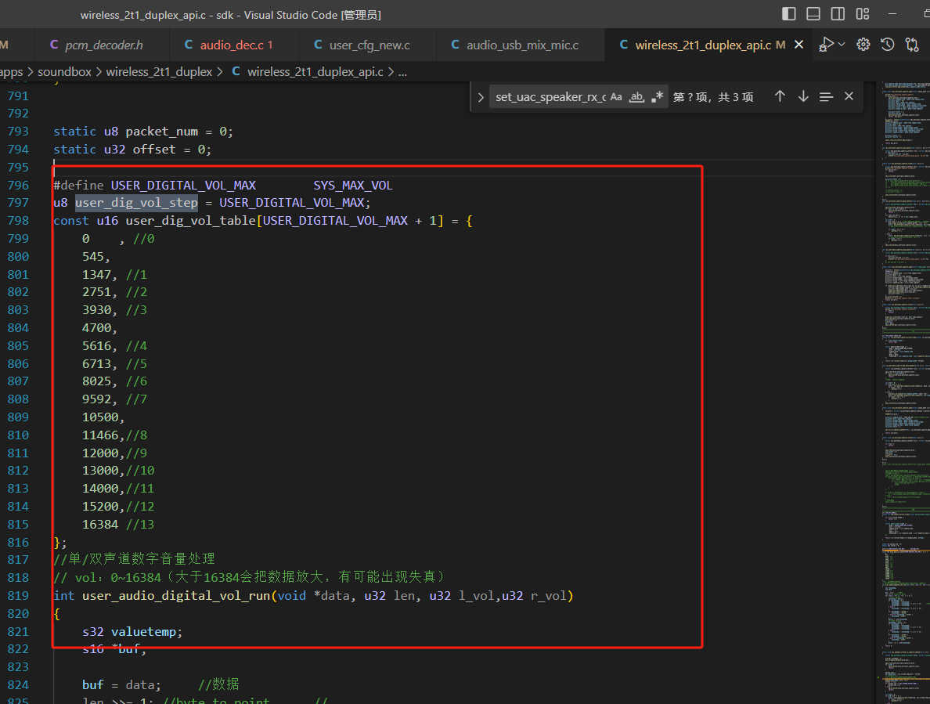Toggle the bottom panel layout icon
This screenshot has height=704, width=930.
813,13
